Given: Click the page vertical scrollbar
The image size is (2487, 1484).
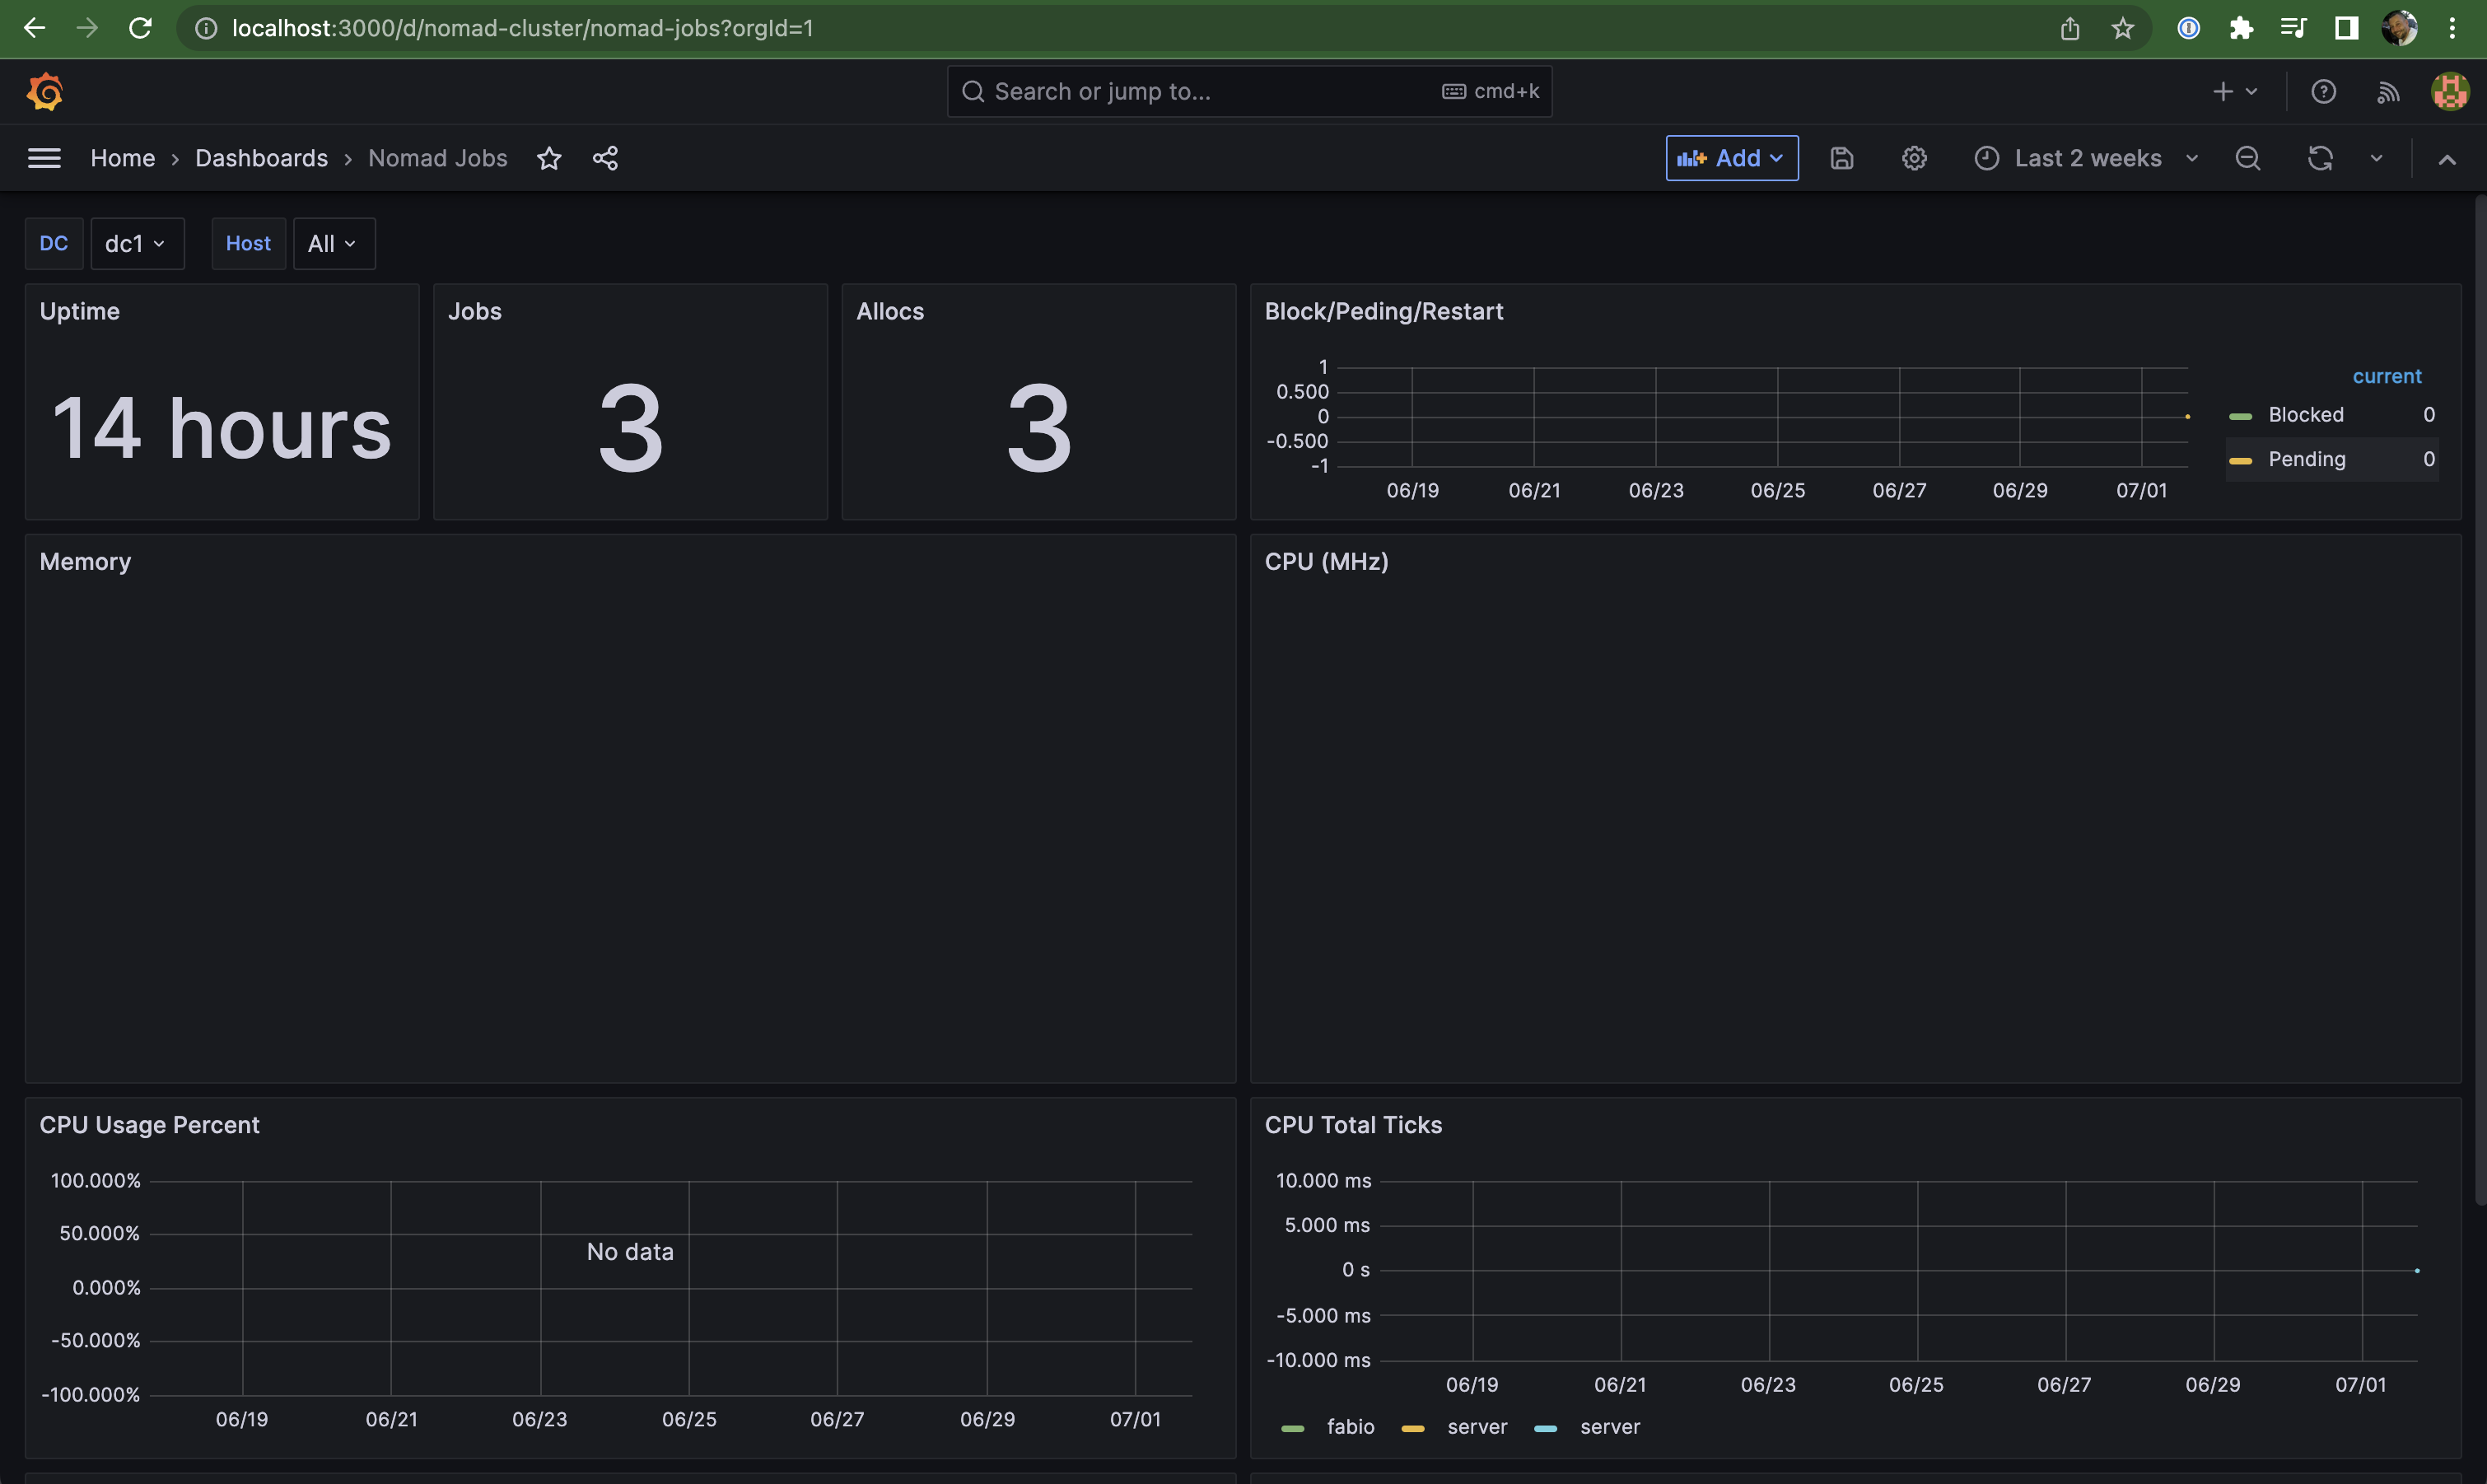Looking at the screenshot, I should pyautogui.click(x=2480, y=700).
